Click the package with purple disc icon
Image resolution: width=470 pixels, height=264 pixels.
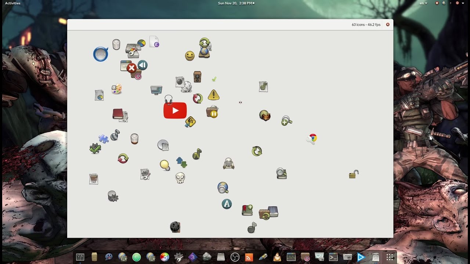[136, 74]
